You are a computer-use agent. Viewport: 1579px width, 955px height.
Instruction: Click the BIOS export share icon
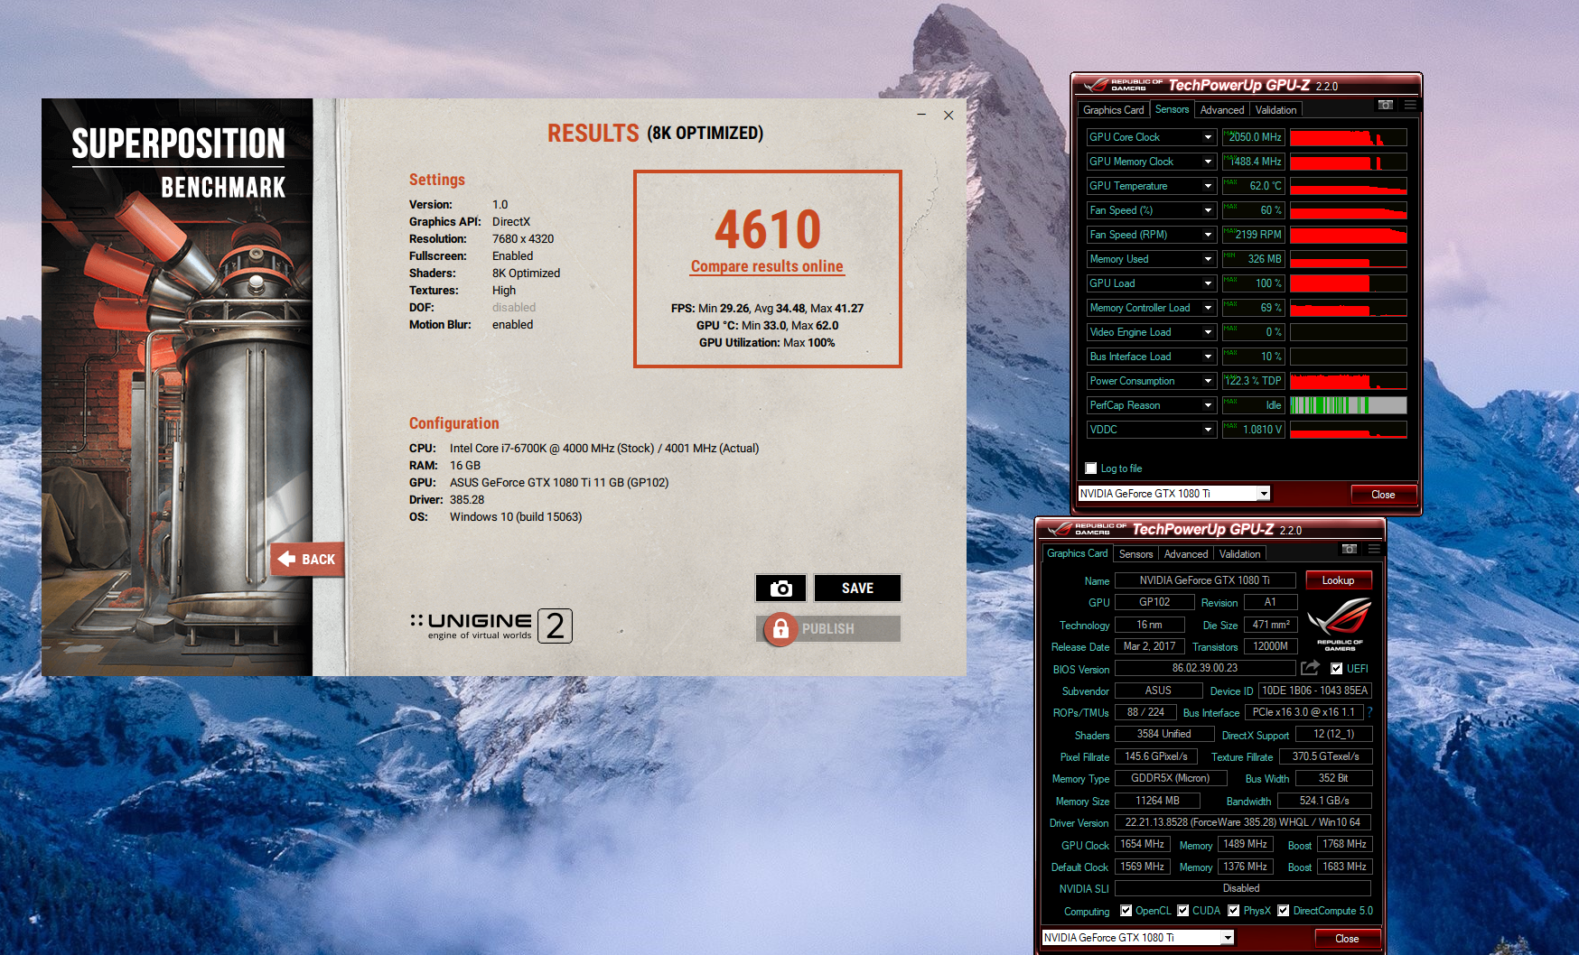pyautogui.click(x=1310, y=668)
